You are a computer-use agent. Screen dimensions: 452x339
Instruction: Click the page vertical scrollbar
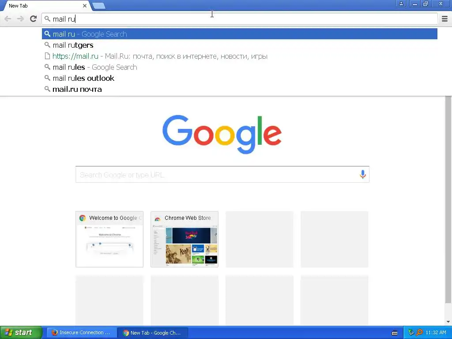(448, 199)
